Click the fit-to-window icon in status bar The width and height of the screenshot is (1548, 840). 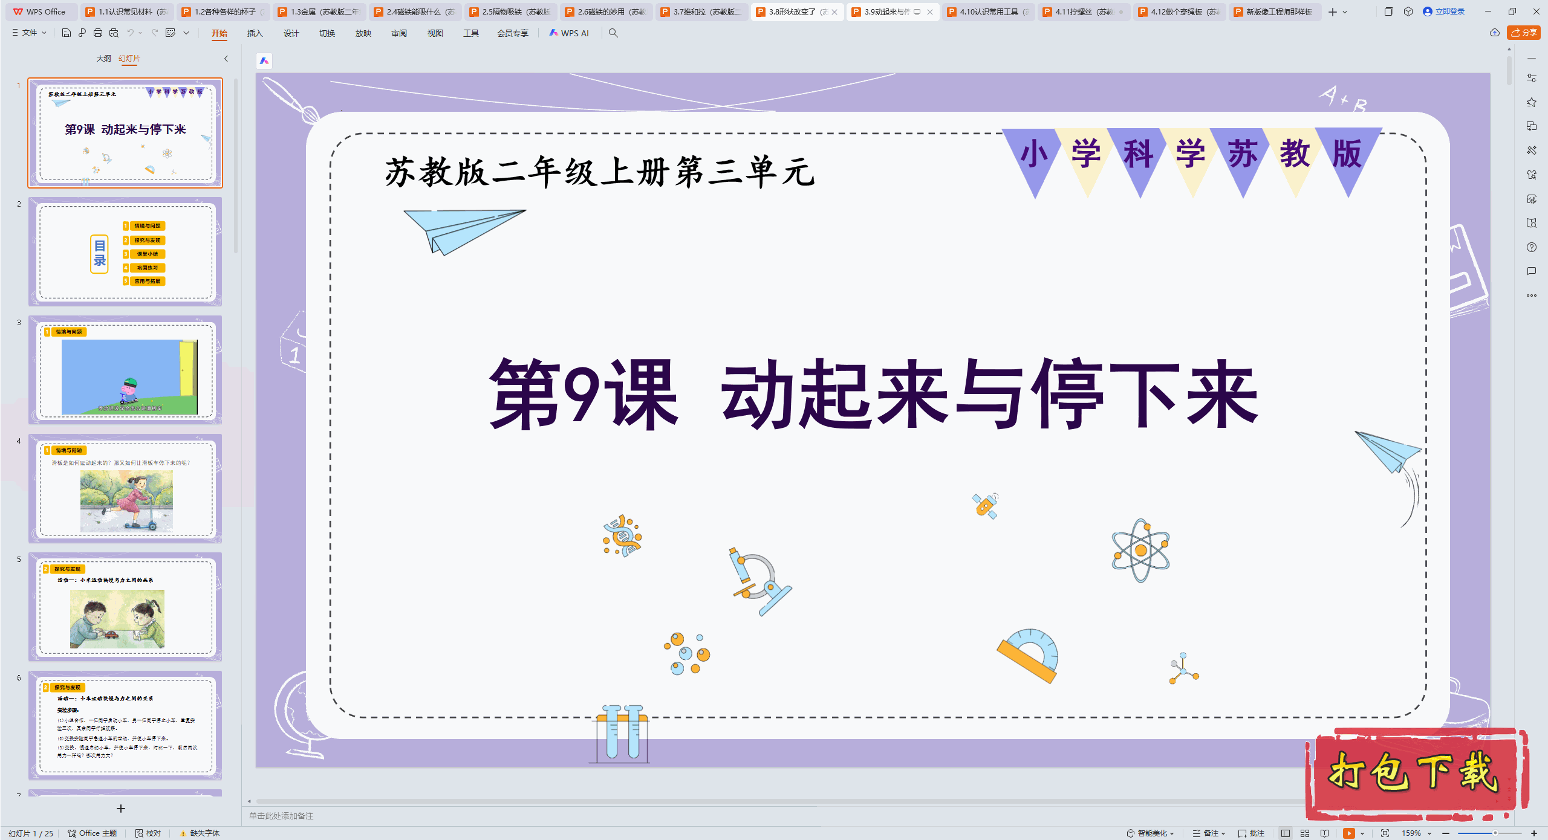[1385, 833]
